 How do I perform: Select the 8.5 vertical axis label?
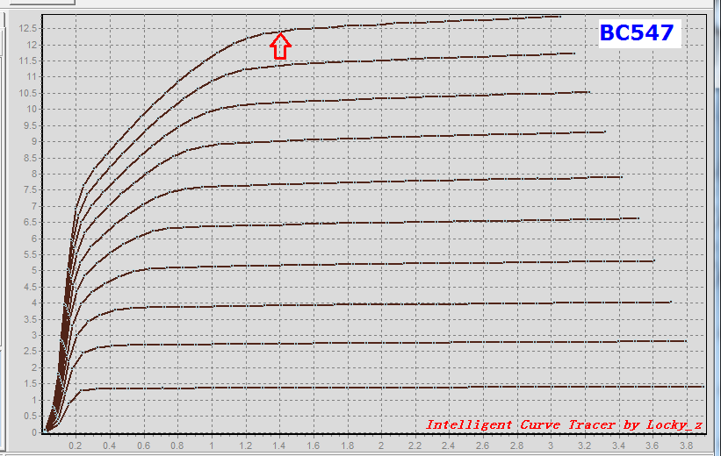coord(31,158)
